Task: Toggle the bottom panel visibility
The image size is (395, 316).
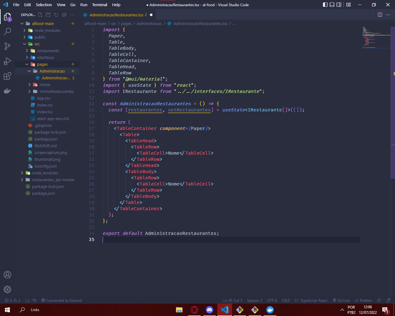Action: (x=332, y=5)
